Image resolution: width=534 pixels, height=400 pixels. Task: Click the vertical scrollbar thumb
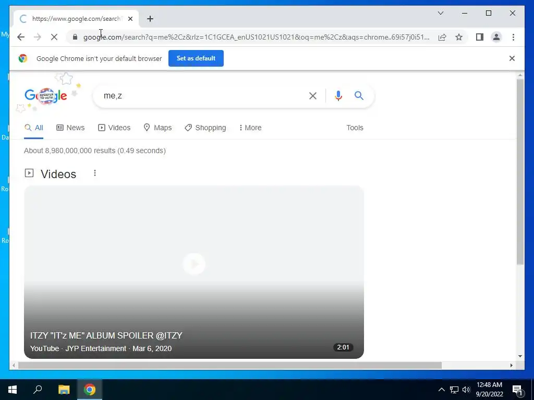point(520,172)
